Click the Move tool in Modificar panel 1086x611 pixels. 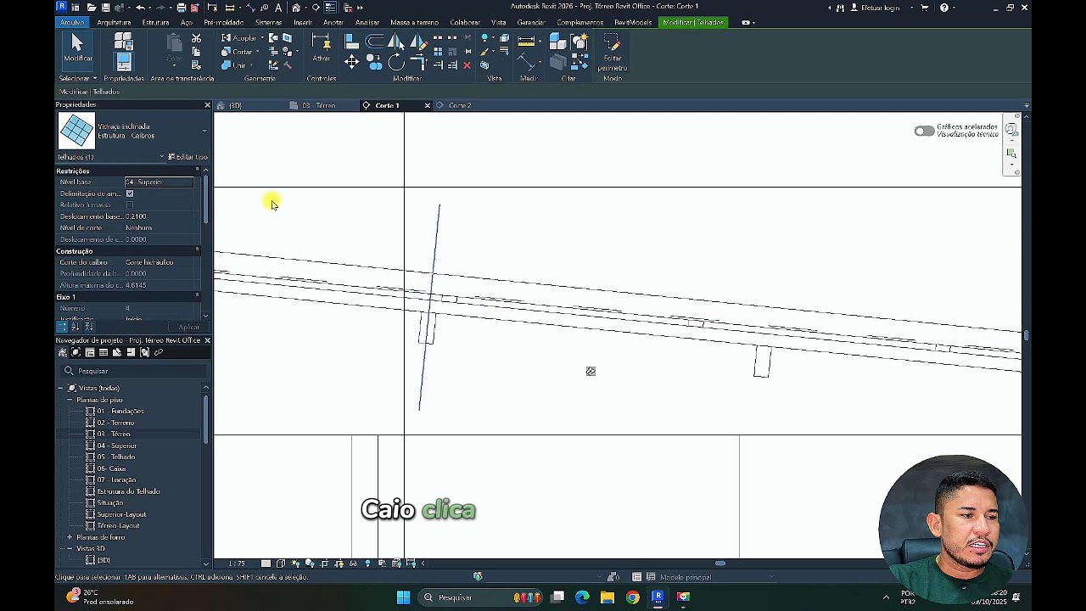[351, 62]
